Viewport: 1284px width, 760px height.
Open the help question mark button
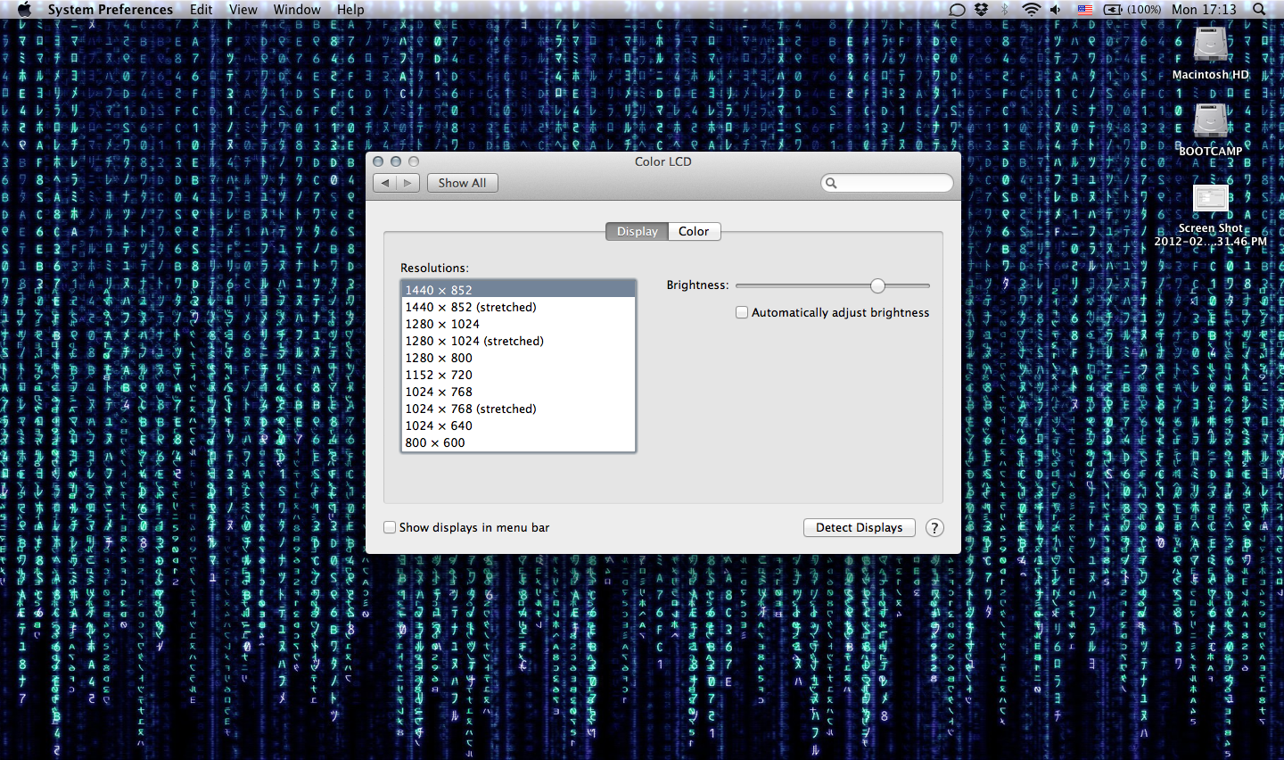pyautogui.click(x=934, y=527)
